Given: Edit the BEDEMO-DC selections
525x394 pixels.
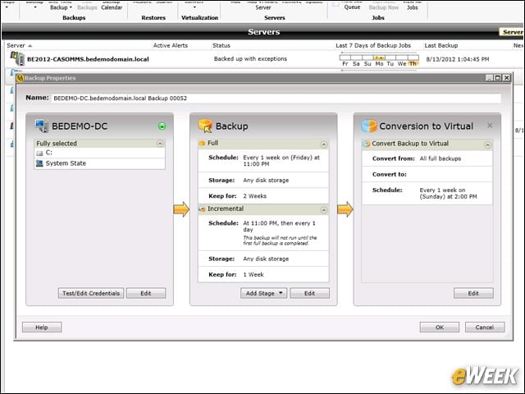Looking at the screenshot, I should coord(146,293).
